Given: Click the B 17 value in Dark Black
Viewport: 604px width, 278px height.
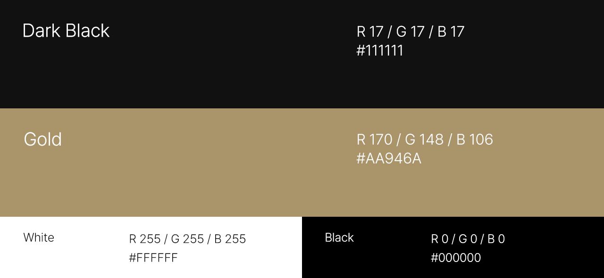Looking at the screenshot, I should pyautogui.click(x=451, y=32).
